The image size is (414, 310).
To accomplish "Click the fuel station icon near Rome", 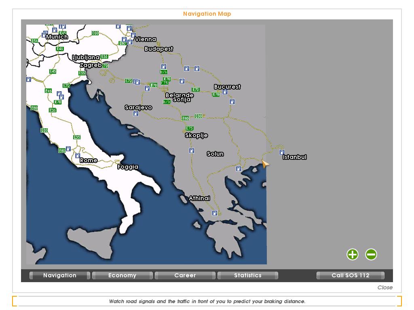I will (x=78, y=155).
